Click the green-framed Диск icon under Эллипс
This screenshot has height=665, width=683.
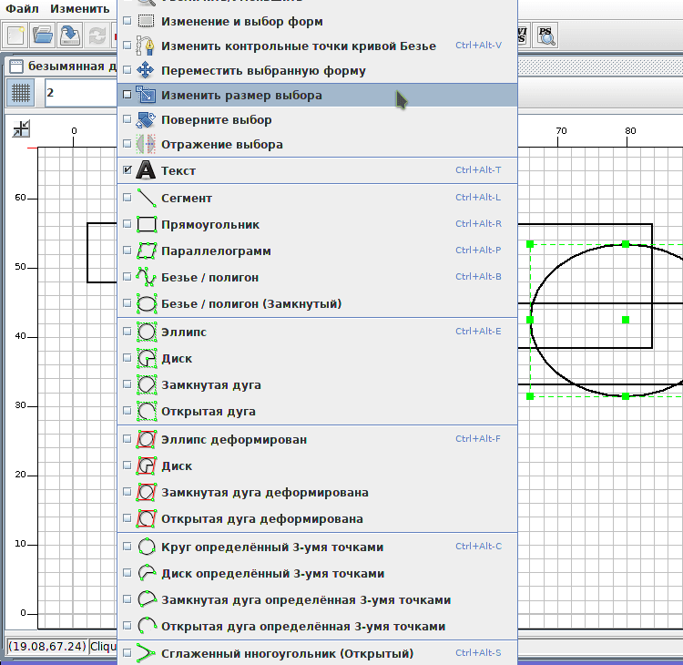pos(147,358)
